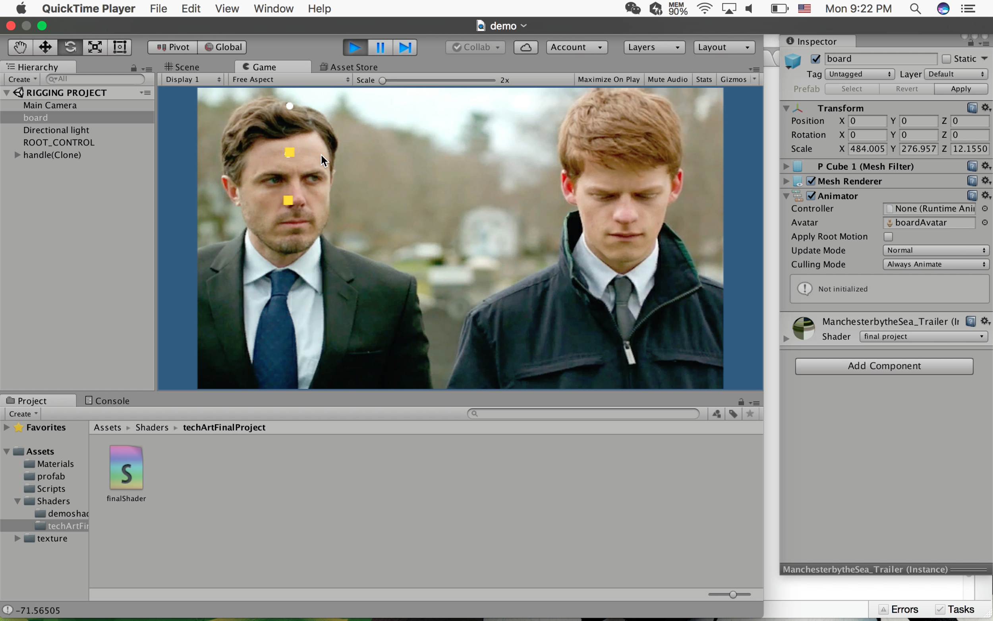Toggle Mute Audio
The image size is (993, 621).
667,79
